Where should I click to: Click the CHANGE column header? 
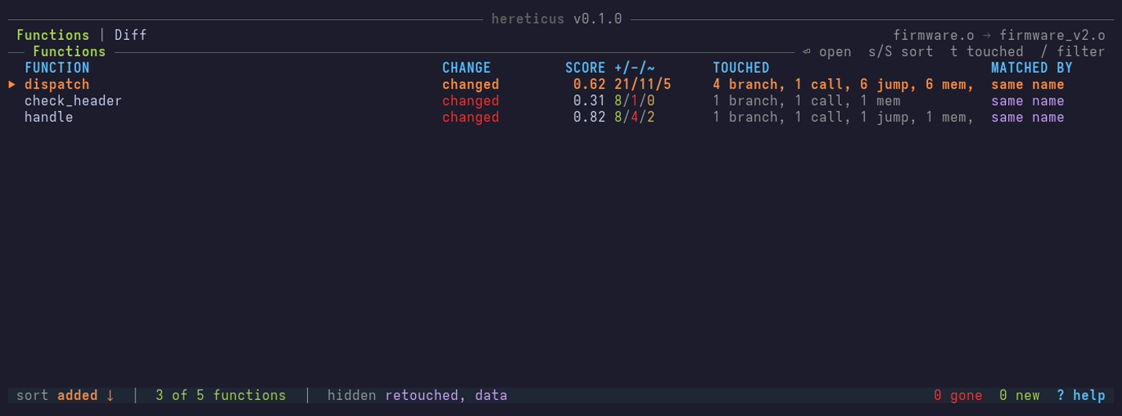(x=466, y=68)
